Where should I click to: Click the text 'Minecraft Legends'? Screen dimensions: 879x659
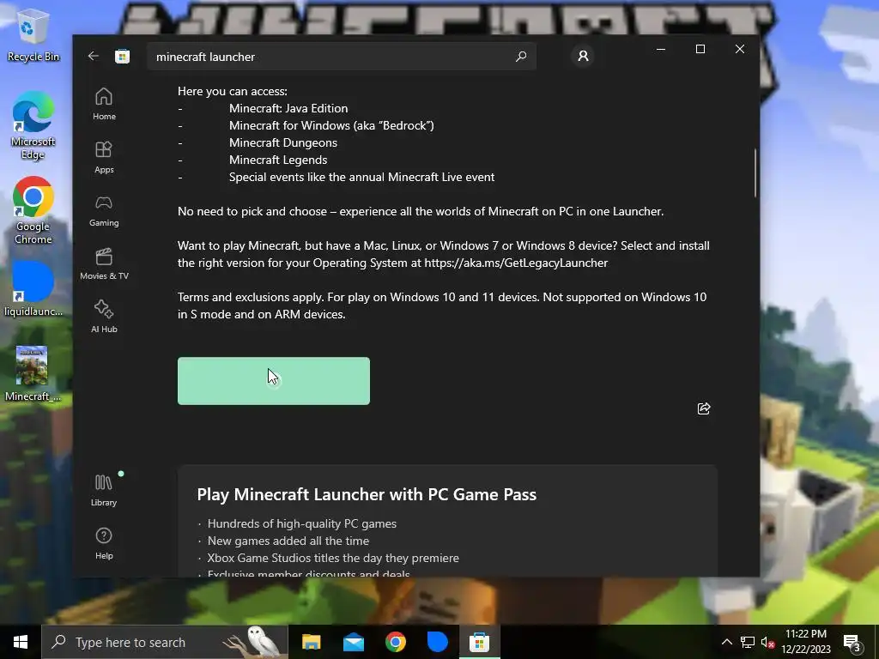tap(278, 160)
